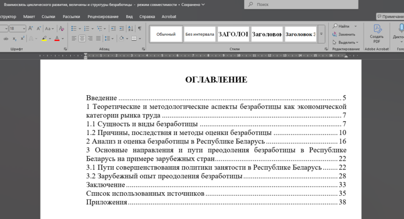Click the Поиск search field

pos(301,5)
